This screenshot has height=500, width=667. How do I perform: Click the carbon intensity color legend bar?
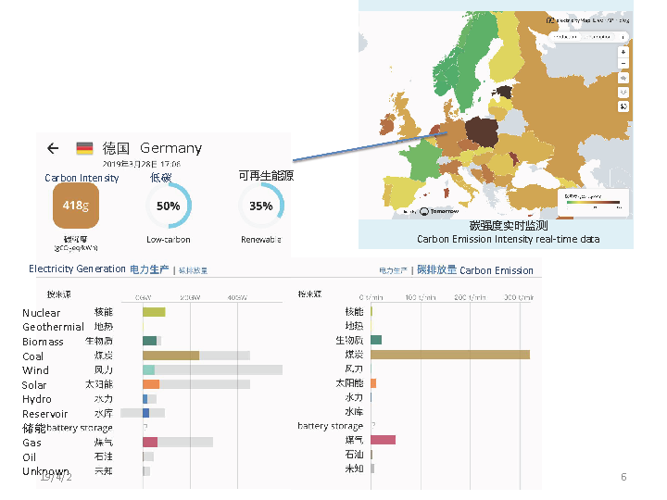(x=594, y=201)
